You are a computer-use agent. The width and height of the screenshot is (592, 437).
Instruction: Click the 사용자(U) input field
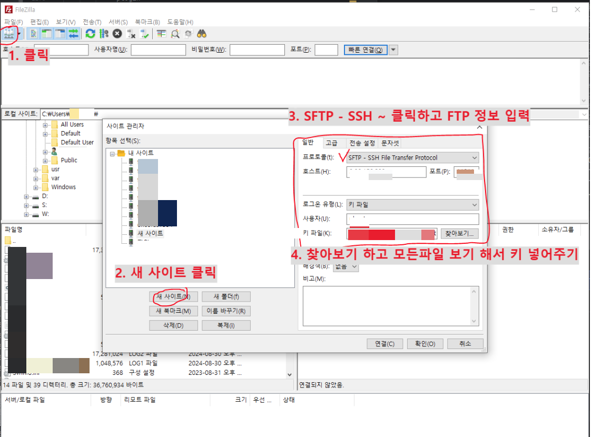coord(413,219)
